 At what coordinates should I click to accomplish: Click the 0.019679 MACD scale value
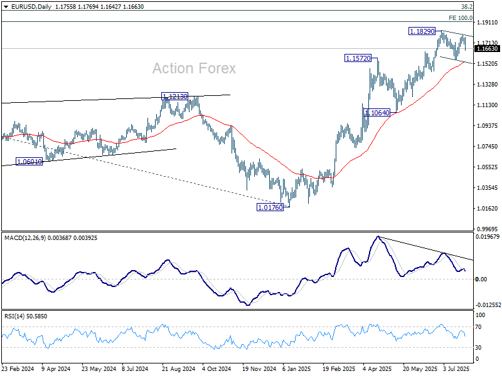tap(488, 237)
